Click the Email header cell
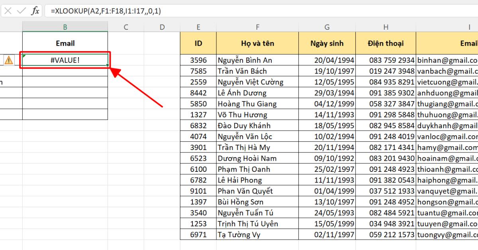Screen dimensions: 478x250 tap(65, 43)
